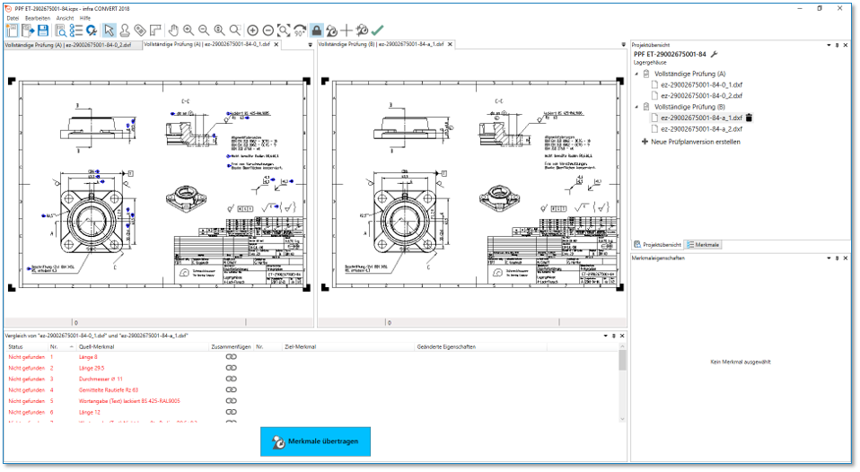
Task: Select the hand pan tool
Action: click(x=174, y=31)
